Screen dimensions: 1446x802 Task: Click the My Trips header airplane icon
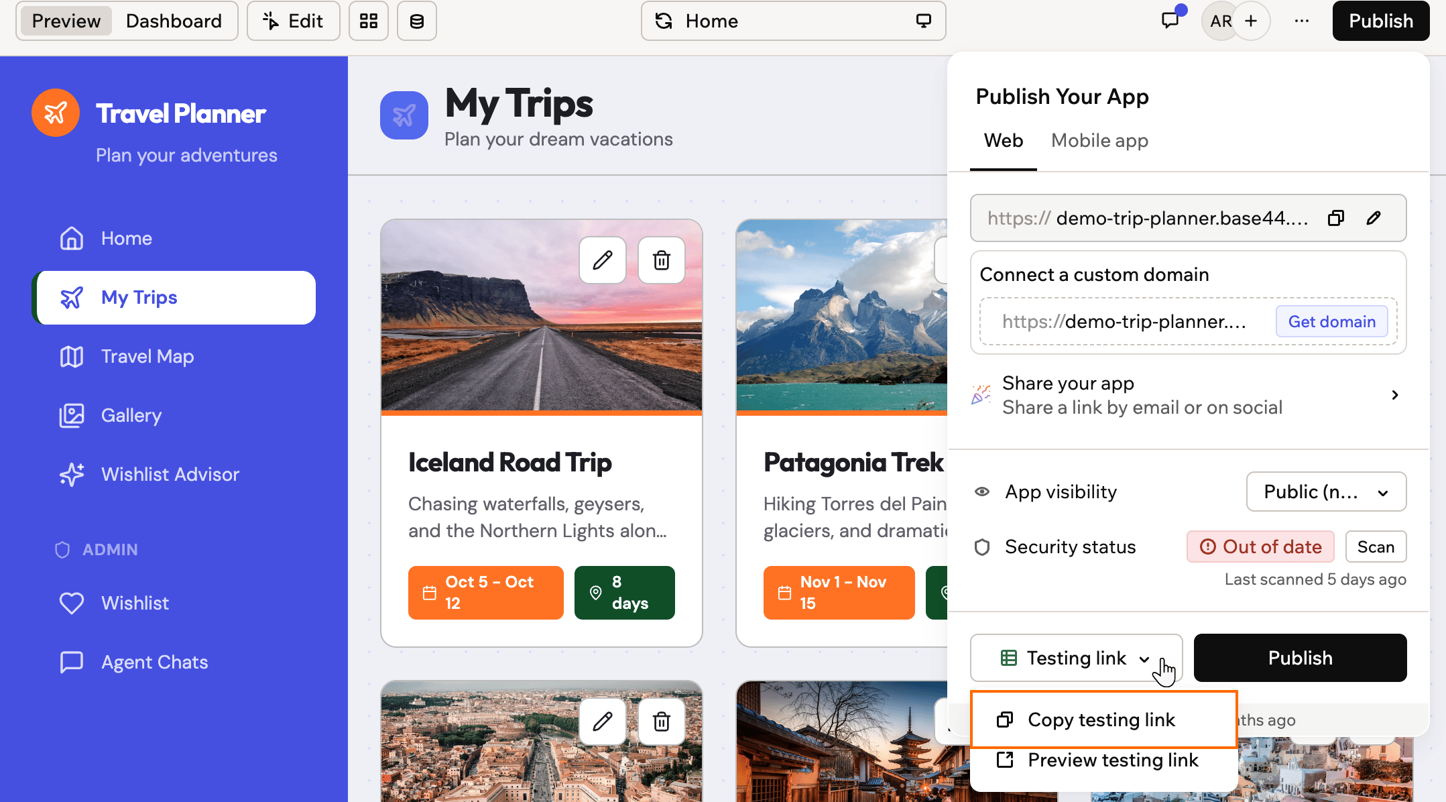(404, 115)
